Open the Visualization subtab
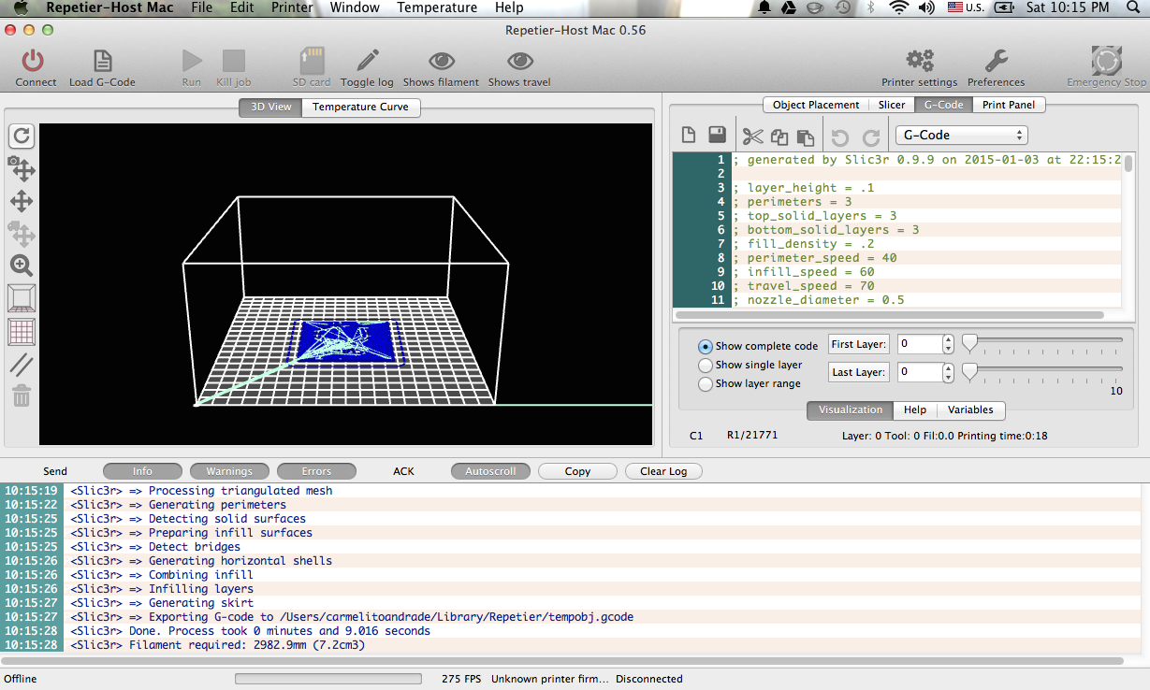Viewport: 1150px width, 690px height. [850, 410]
